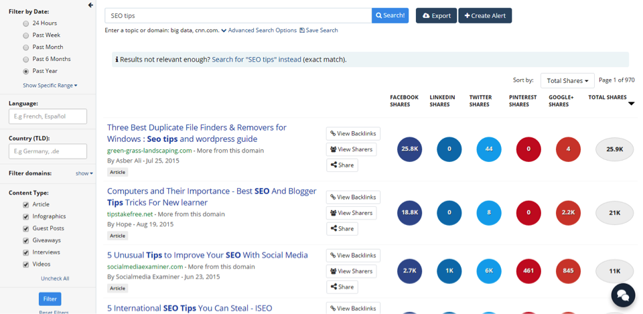The width and height of the screenshot is (643, 314).
Task: View Backlinks for Computers and Their Importance
Action: pos(353,198)
